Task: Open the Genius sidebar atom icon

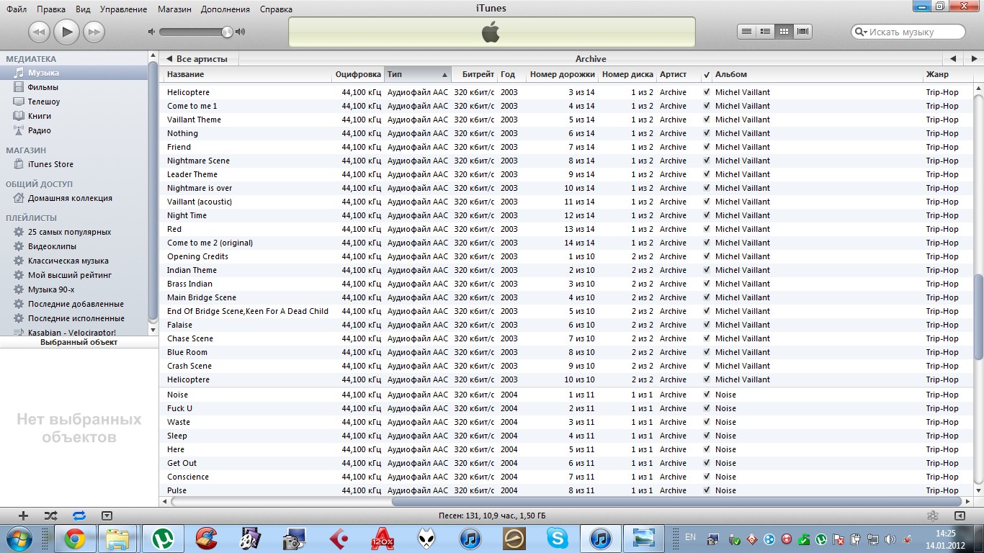Action: 932,516
